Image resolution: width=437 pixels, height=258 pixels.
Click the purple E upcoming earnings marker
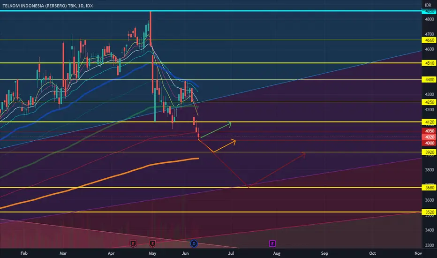tap(272, 244)
